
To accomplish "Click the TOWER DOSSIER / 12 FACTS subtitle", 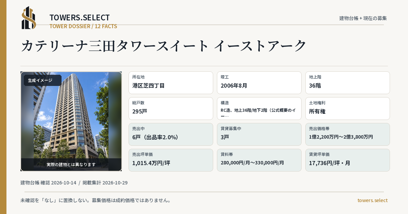I will tap(83, 26).
